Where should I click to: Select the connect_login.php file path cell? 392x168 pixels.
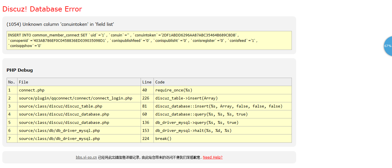click(75, 98)
